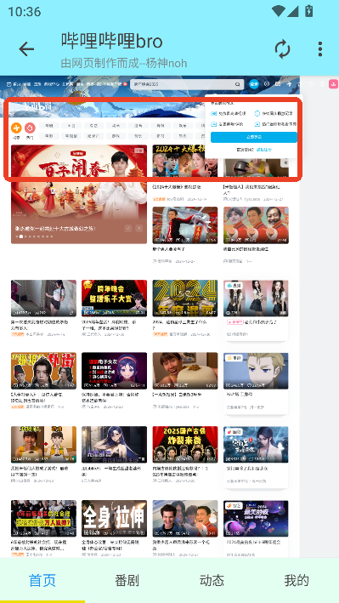
Task: Select the 首页 bottom tab
Action: [42, 580]
